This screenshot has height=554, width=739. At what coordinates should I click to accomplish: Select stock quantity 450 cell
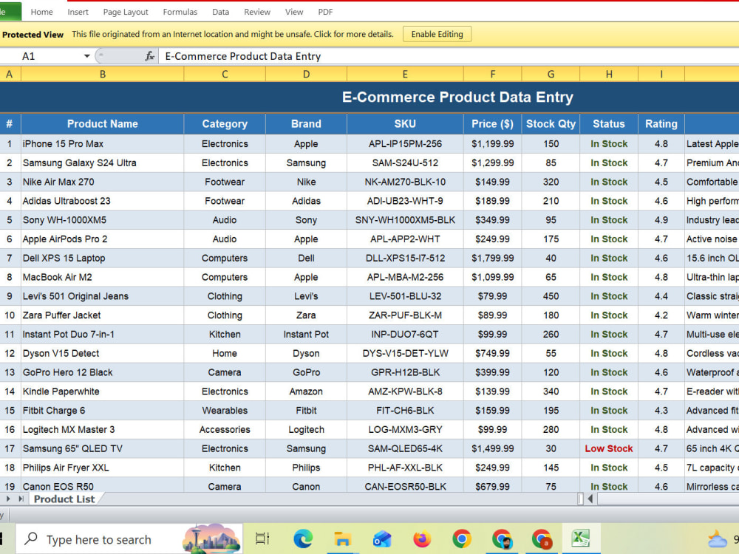tap(551, 296)
